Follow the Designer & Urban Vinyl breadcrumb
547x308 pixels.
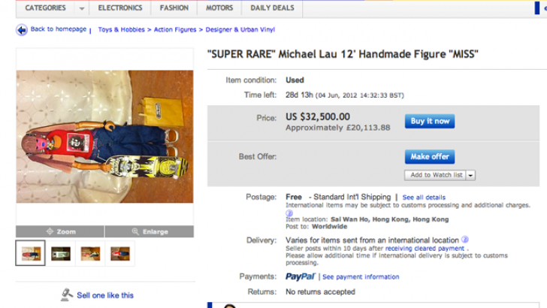pos(240,29)
